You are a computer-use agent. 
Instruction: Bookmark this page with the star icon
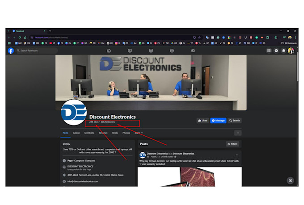[199, 38]
